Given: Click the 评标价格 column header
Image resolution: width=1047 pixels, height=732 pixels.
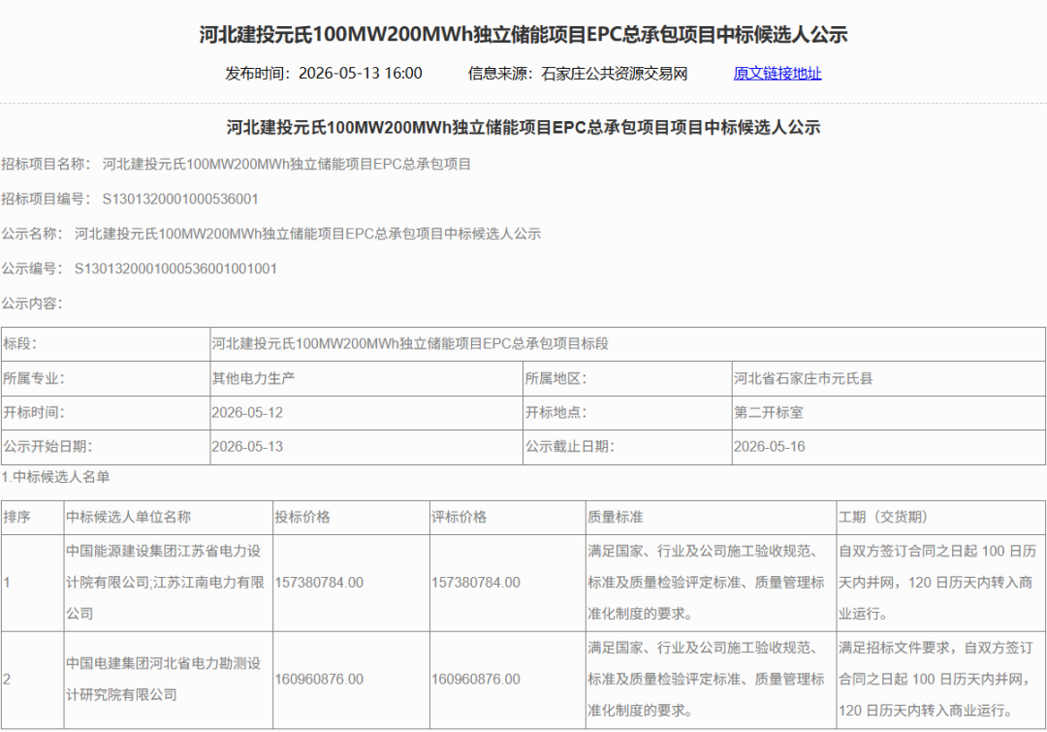Looking at the screenshot, I should point(507,517).
